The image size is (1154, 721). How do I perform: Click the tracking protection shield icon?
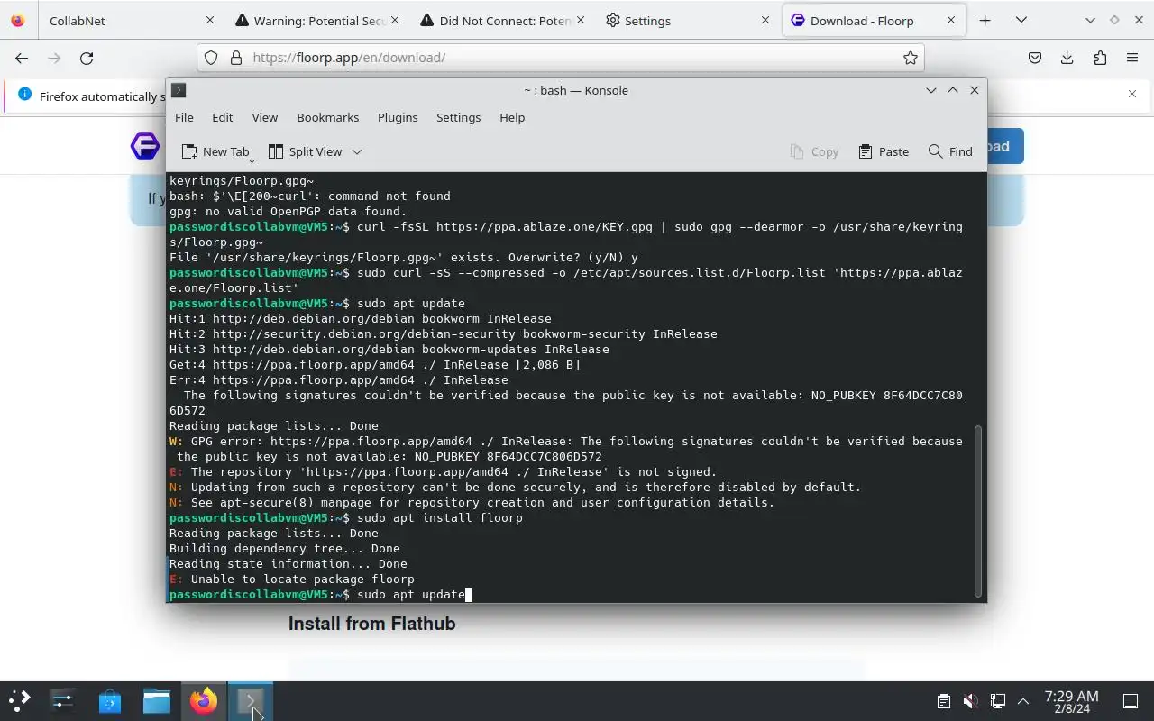pos(211,58)
